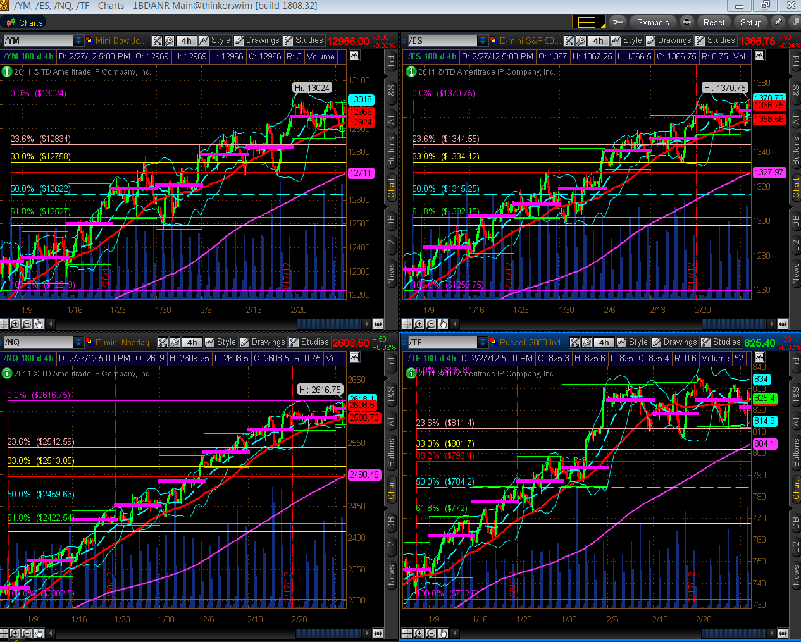Select the Charts tab

coord(24,23)
